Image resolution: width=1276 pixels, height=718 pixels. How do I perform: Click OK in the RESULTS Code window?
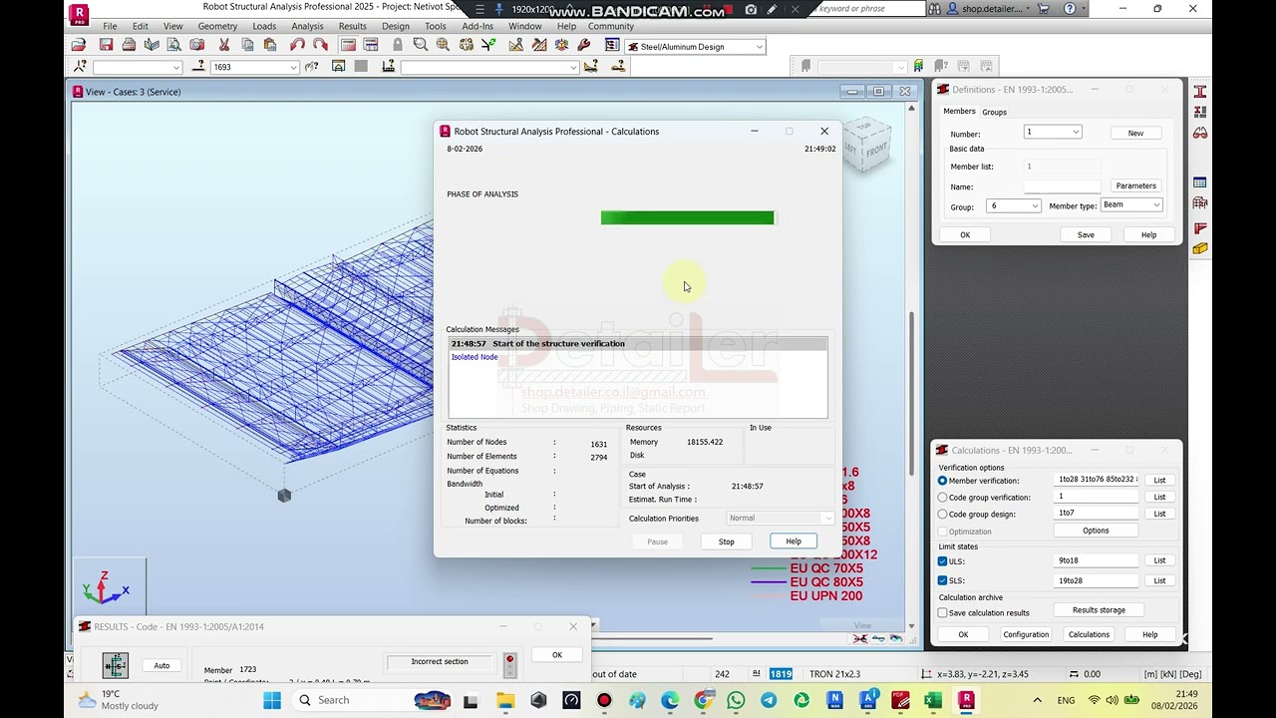click(x=557, y=655)
